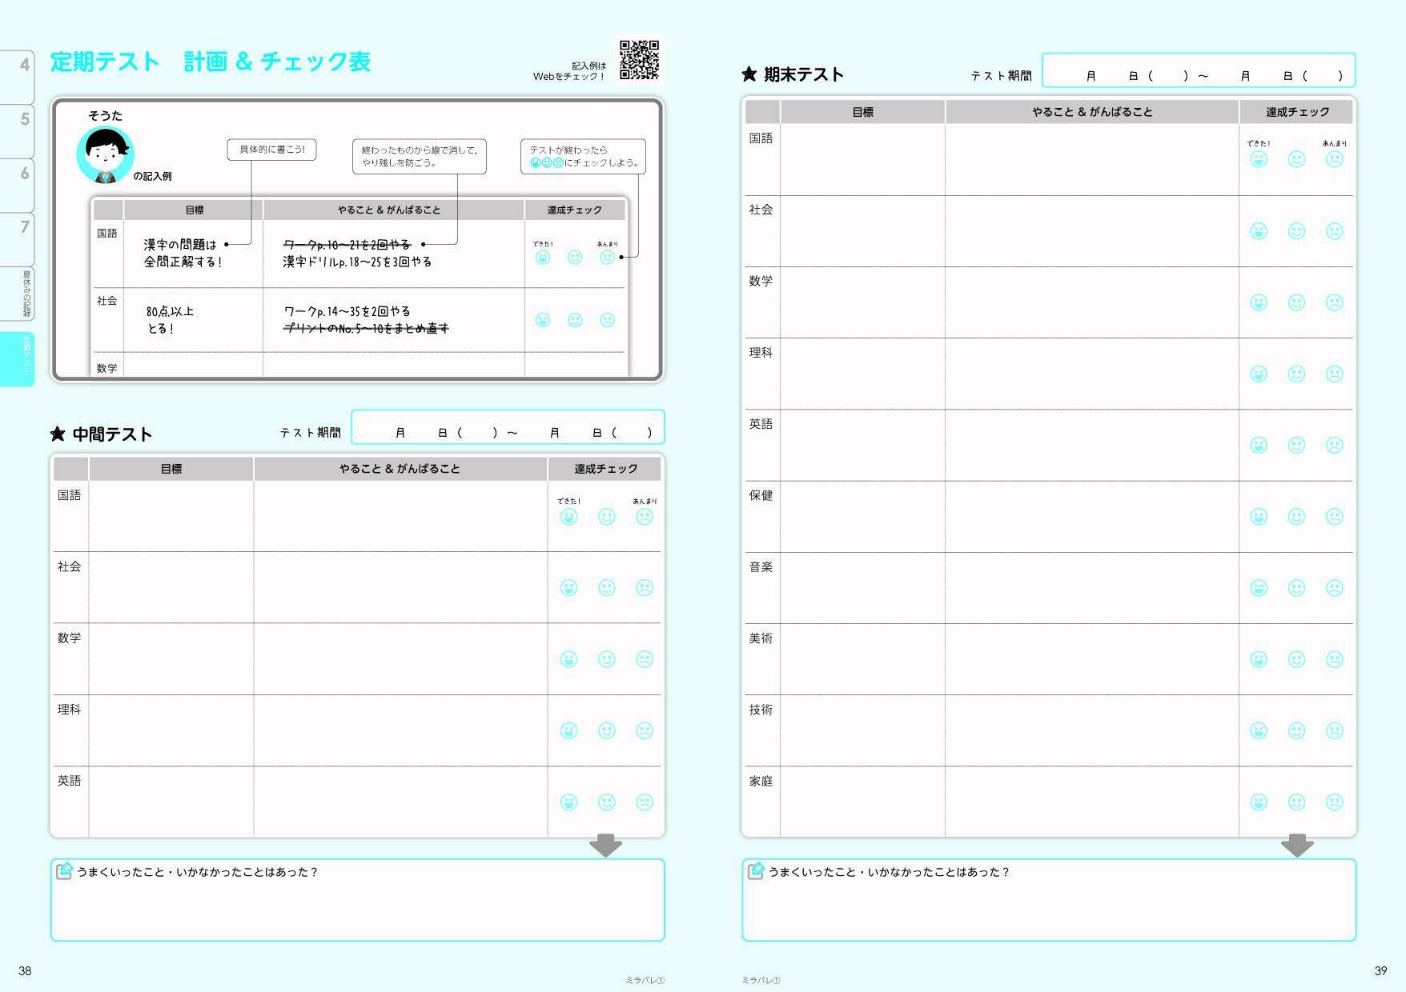Click the 数学 目標 cell in 中間テスト table
Viewport: 1406px width, 992px height.
(171, 659)
